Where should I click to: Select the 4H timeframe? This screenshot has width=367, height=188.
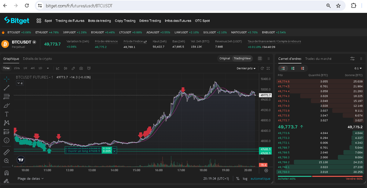(32, 68)
